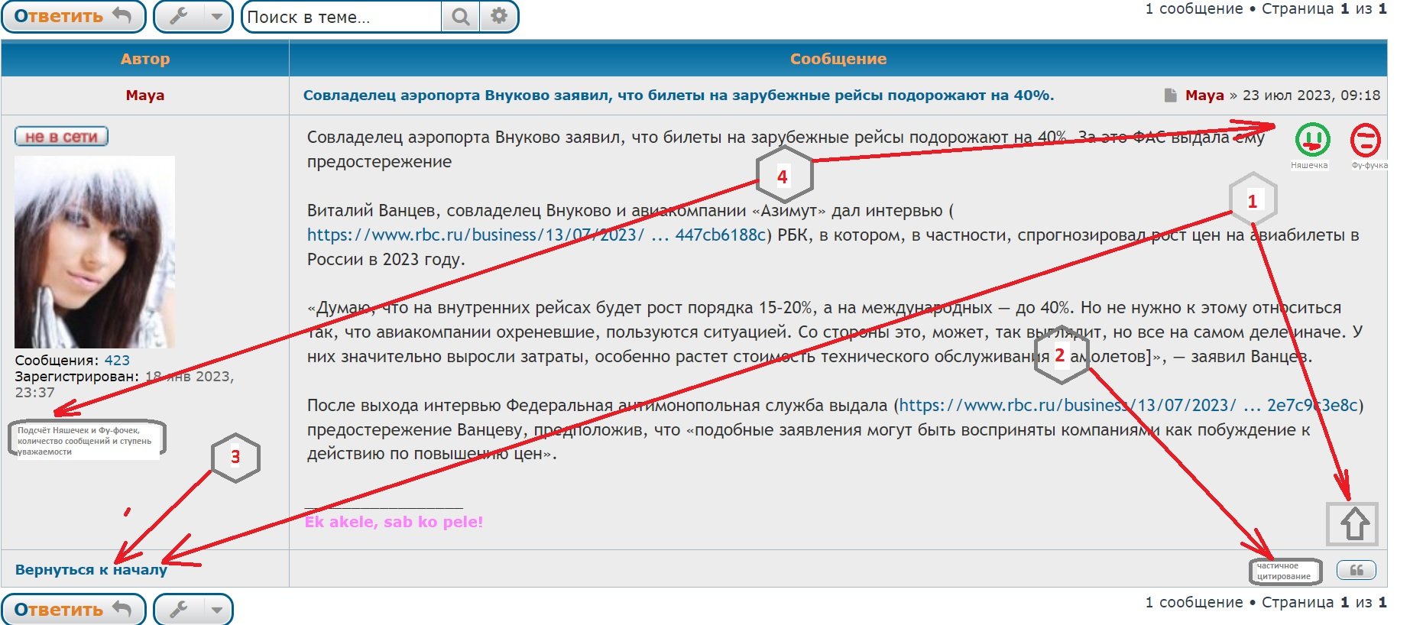The width and height of the screenshot is (1410, 625).
Task: Click the post date 23 июл 2023, 09:18
Action: tap(1311, 96)
